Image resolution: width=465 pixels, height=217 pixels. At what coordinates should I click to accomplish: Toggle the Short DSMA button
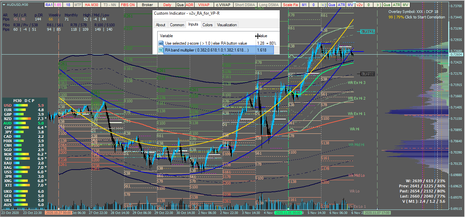pos(244,5)
